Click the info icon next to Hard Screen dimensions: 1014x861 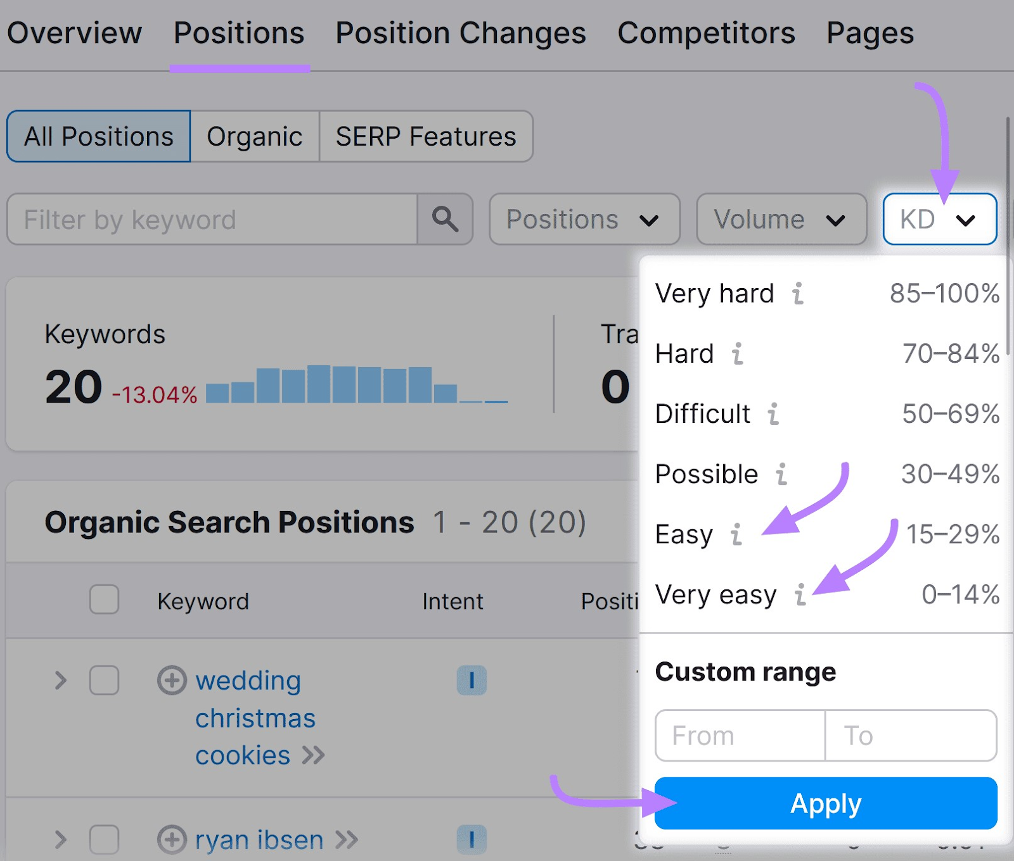coord(738,355)
